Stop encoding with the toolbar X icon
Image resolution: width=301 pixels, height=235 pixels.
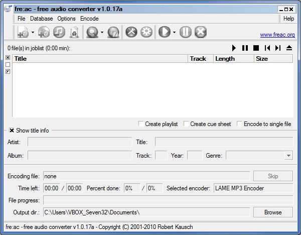click(201, 32)
